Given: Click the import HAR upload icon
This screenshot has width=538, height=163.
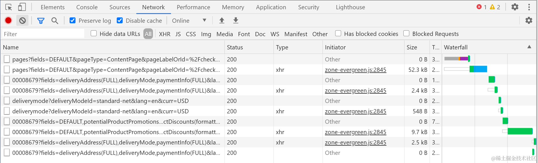Looking at the screenshot, I should (x=222, y=20).
